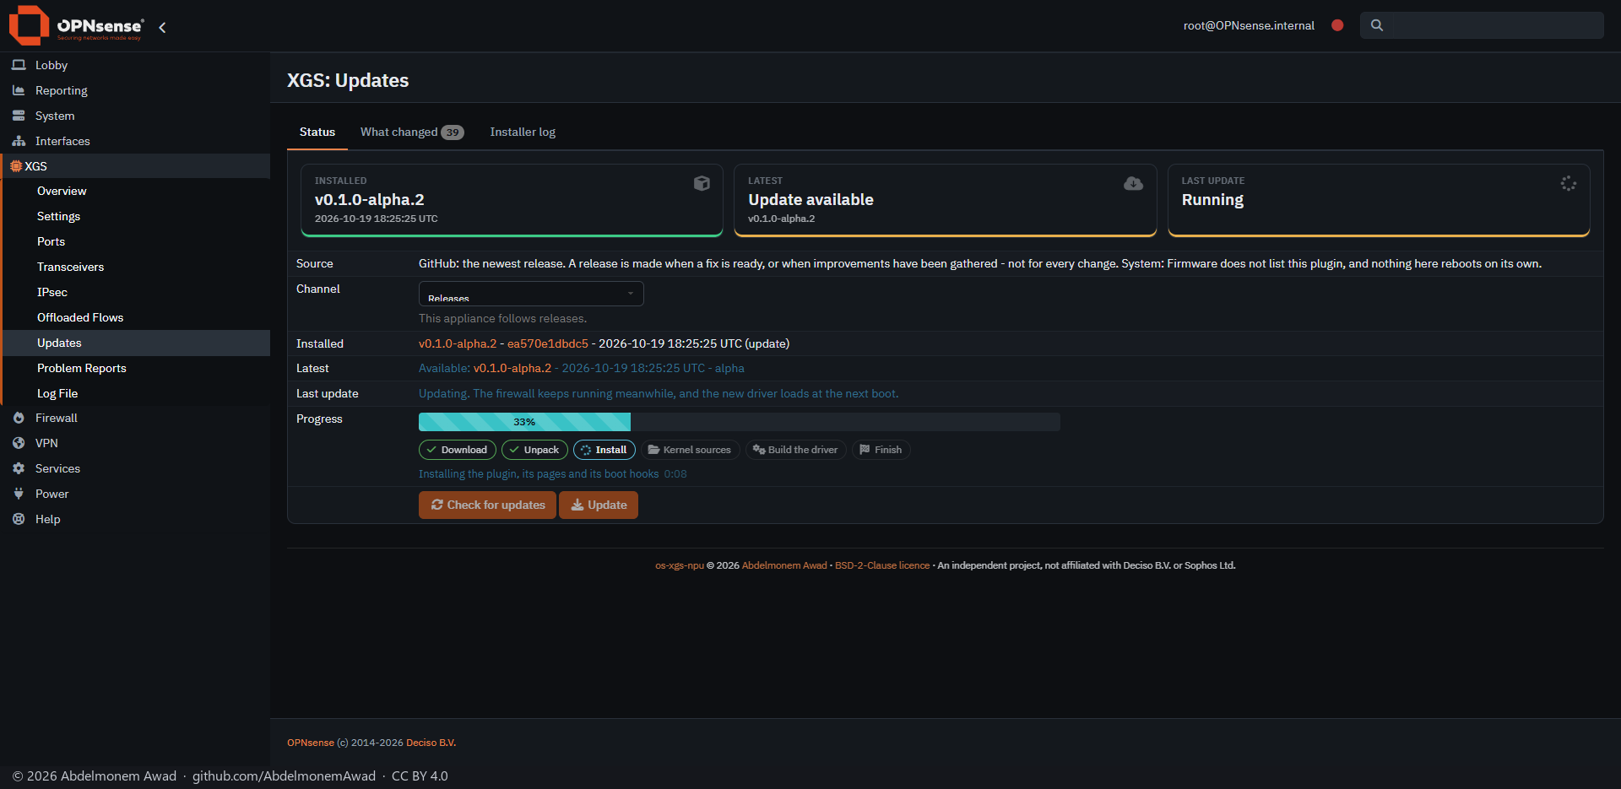Click the Lobby laptop icon
This screenshot has height=789, width=1621.
pyautogui.click(x=19, y=65)
